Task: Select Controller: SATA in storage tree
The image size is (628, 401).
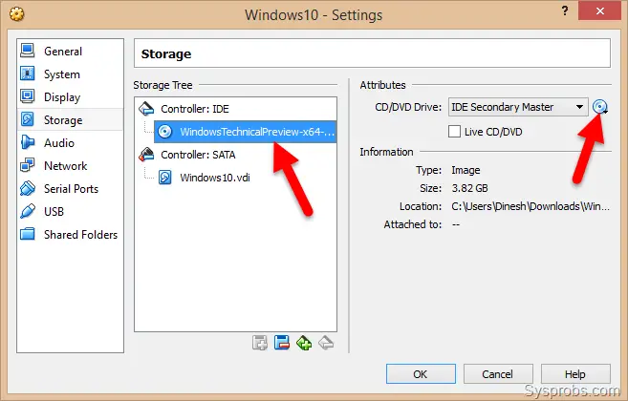Action: 198,155
